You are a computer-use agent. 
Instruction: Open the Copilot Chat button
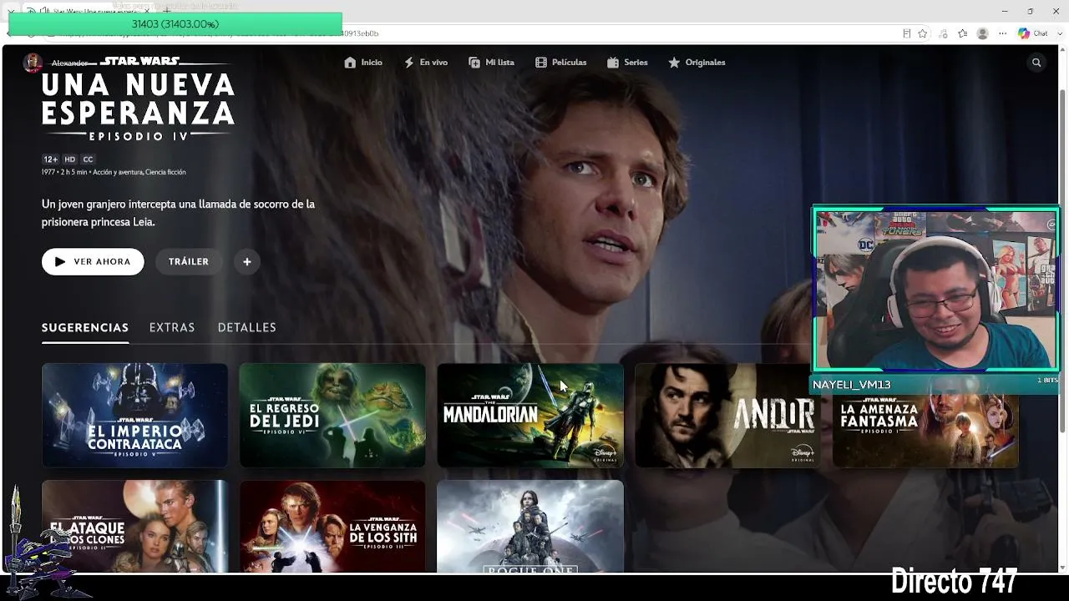pyautogui.click(x=1033, y=33)
